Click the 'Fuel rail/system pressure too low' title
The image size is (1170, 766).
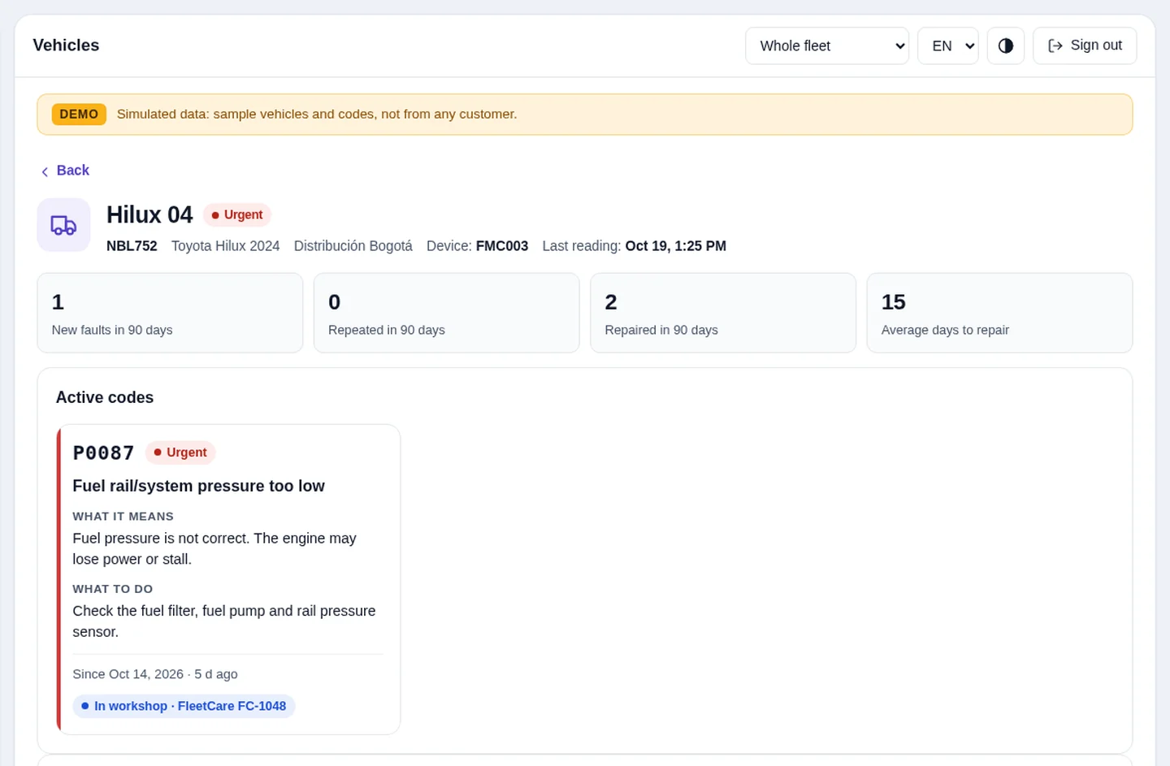tap(198, 486)
